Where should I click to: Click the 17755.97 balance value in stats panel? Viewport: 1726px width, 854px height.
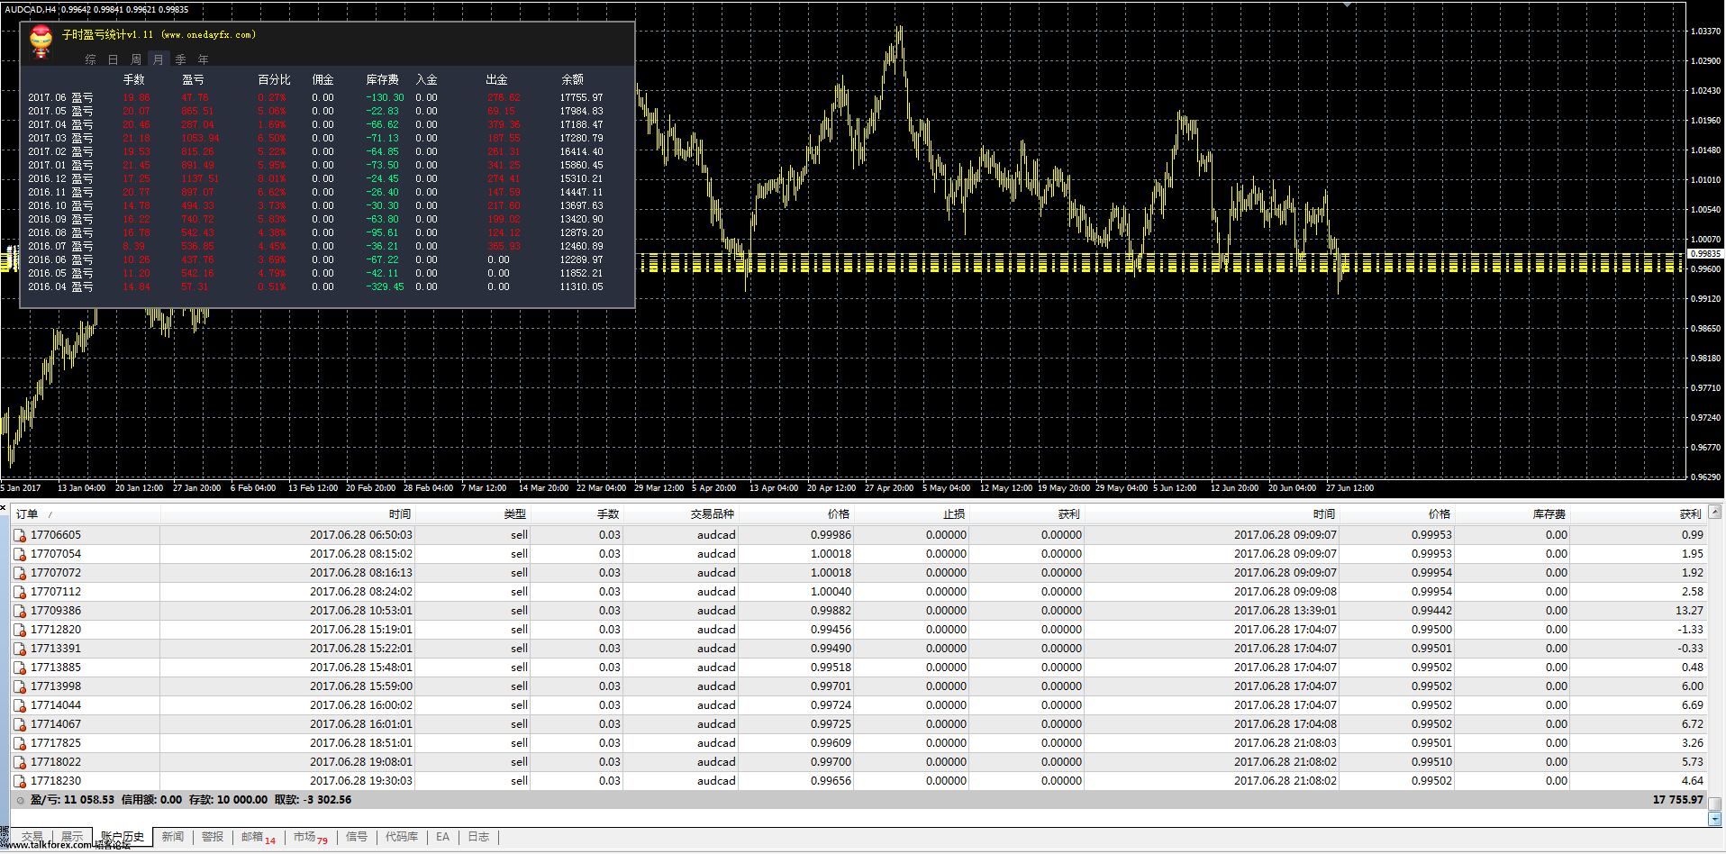(581, 97)
